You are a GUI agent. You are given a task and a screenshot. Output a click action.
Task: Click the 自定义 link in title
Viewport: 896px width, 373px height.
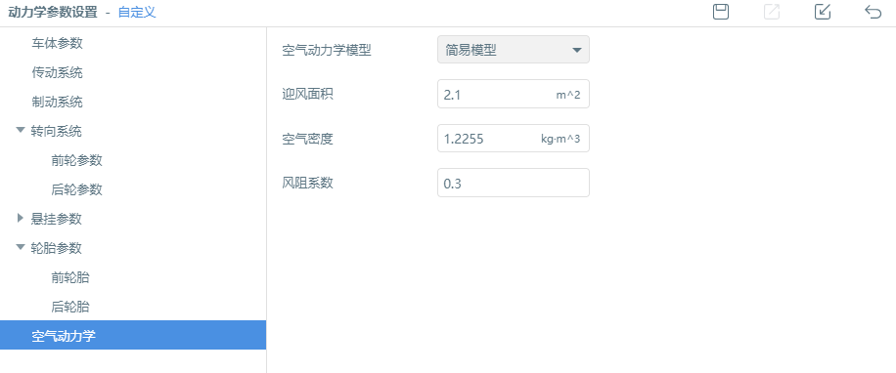point(137,12)
